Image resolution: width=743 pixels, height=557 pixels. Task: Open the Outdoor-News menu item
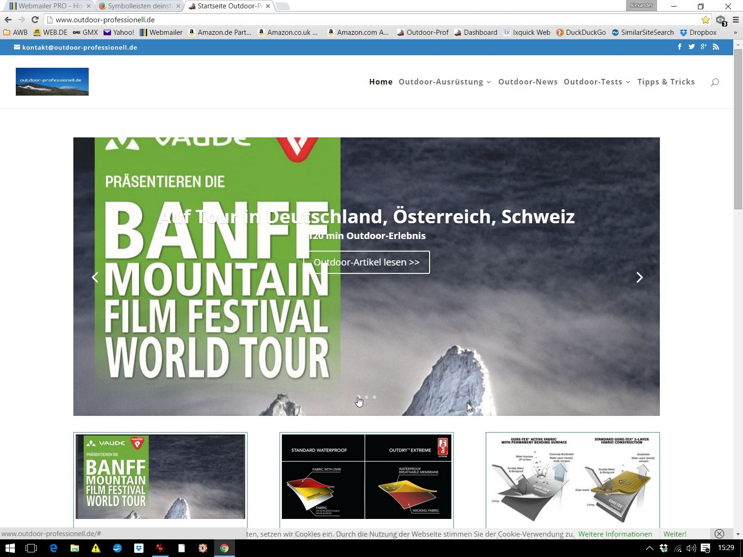point(528,82)
